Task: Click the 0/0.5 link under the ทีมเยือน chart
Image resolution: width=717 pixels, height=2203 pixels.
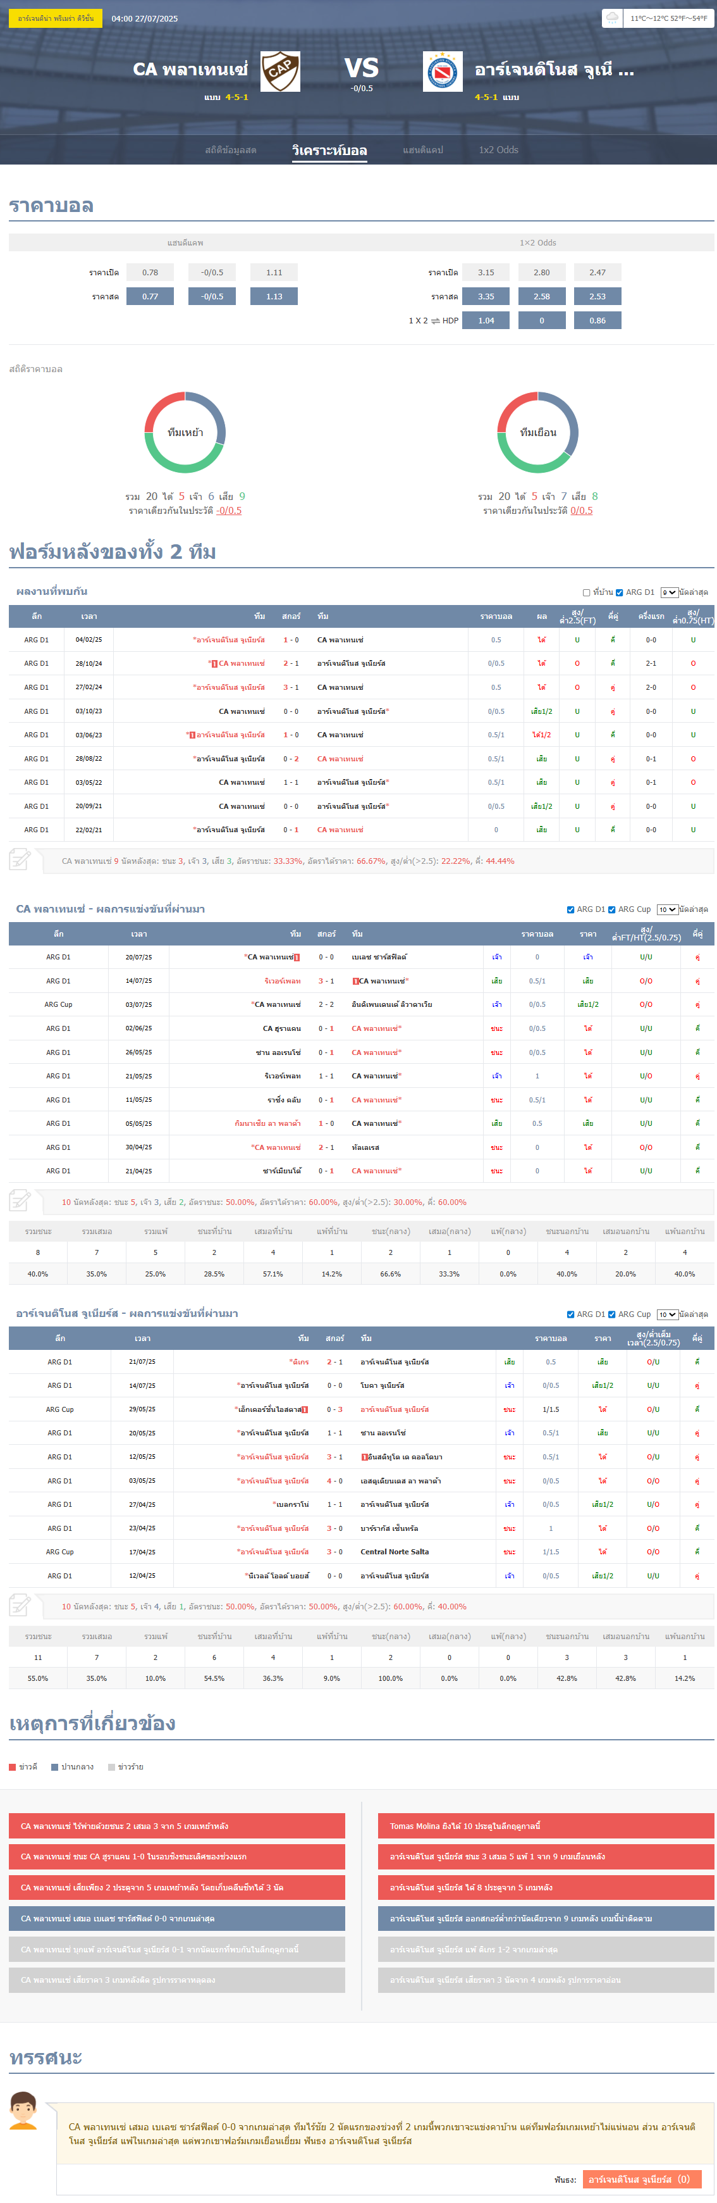Action: [581, 511]
